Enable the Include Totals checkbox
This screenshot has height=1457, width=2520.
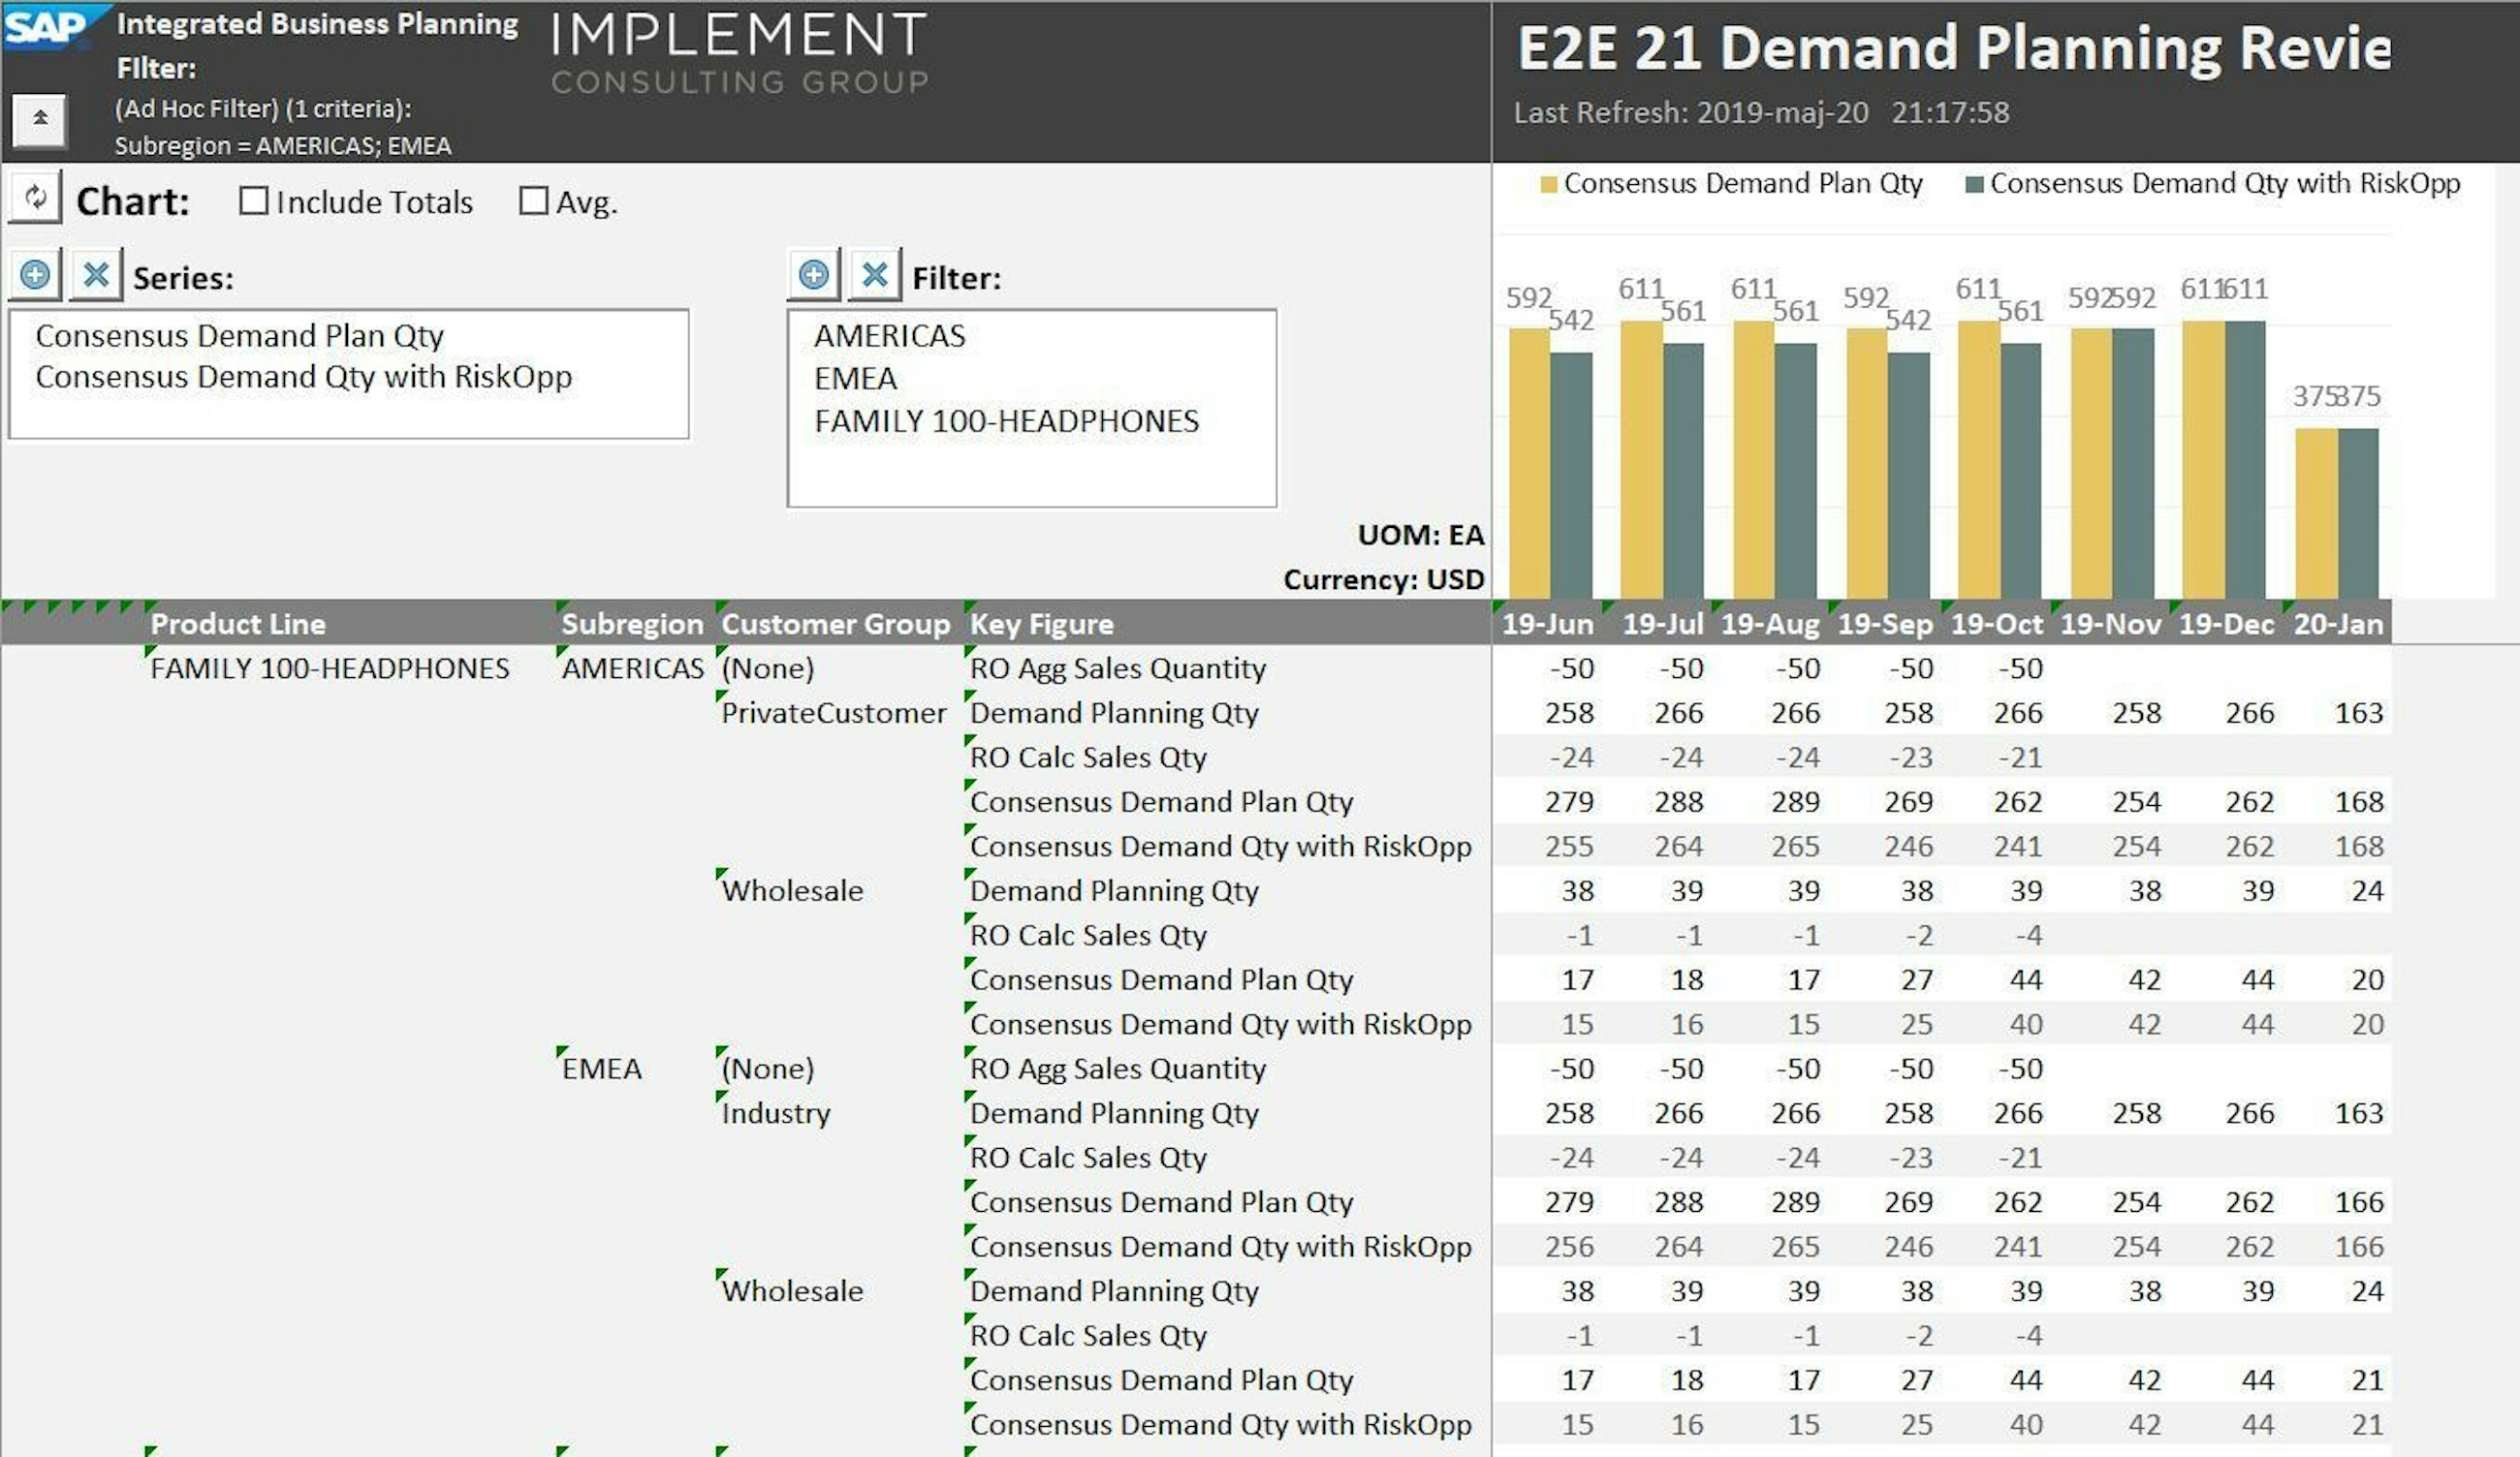pyautogui.click(x=256, y=200)
